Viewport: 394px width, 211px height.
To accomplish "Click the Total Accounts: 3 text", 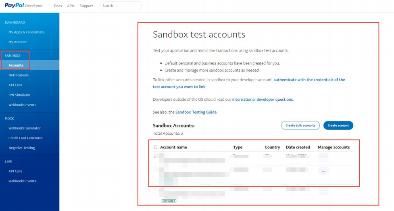I will (168, 133).
